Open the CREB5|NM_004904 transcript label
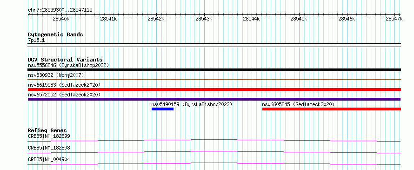Screen dimensions: 414x170 tap(49, 160)
